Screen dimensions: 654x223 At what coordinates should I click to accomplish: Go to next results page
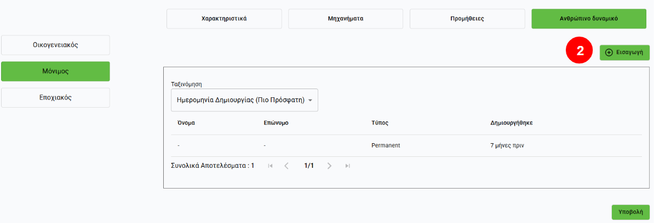(x=329, y=166)
